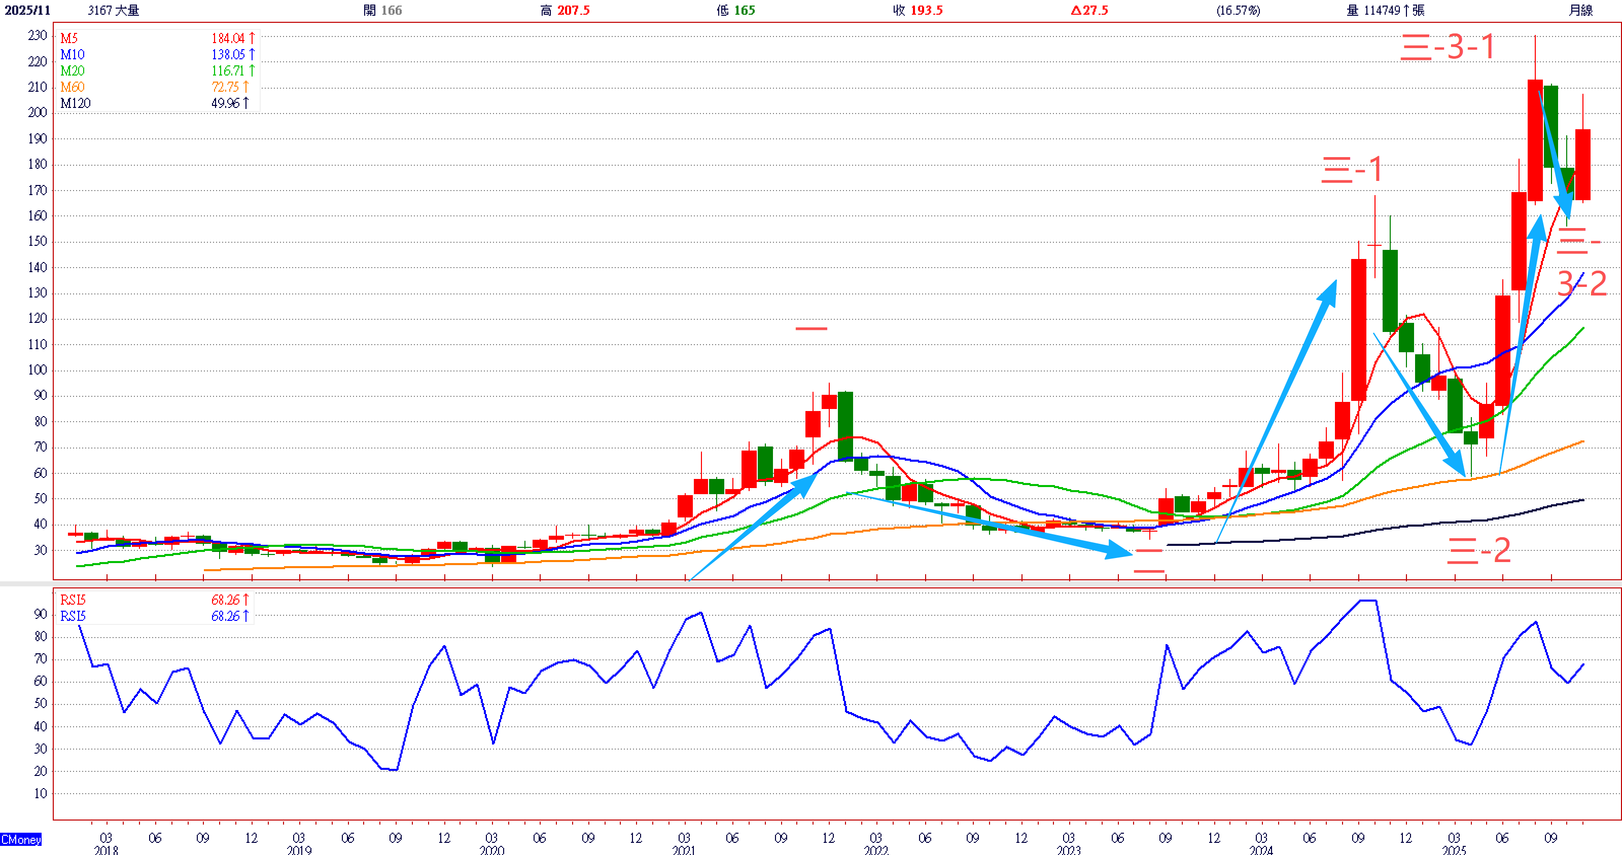Click the blue RSI5 indicator label
Image resolution: width=1622 pixels, height=855 pixels.
pyautogui.click(x=73, y=616)
